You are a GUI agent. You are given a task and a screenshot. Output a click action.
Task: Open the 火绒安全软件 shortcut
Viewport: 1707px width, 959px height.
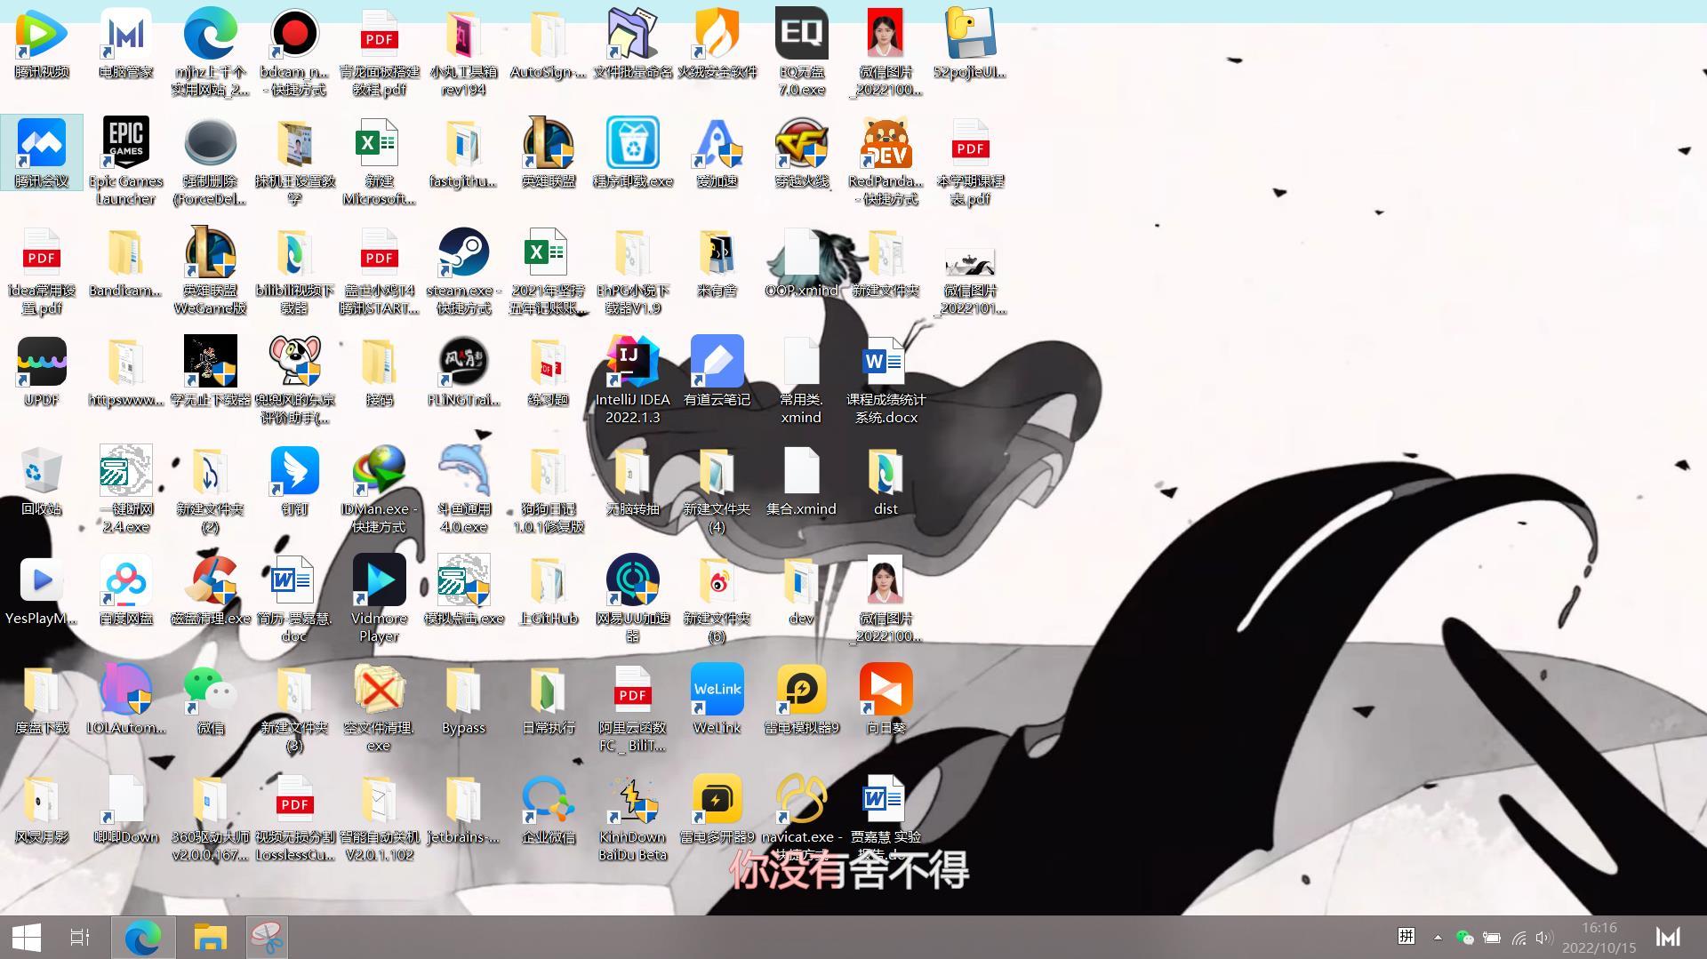717,44
